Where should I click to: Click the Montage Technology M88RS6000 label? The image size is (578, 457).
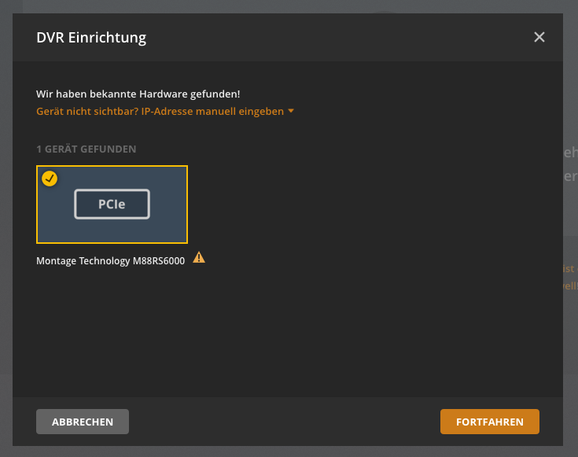[x=111, y=261]
